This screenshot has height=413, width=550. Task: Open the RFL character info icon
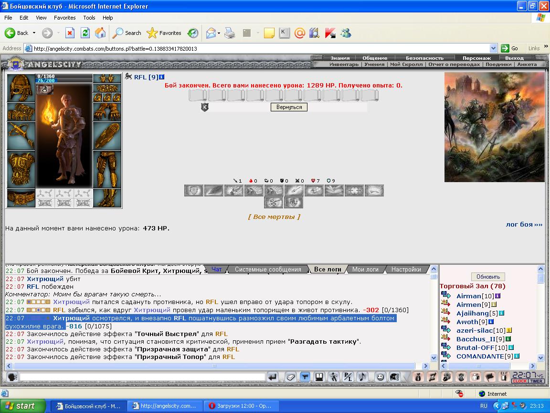(x=161, y=77)
